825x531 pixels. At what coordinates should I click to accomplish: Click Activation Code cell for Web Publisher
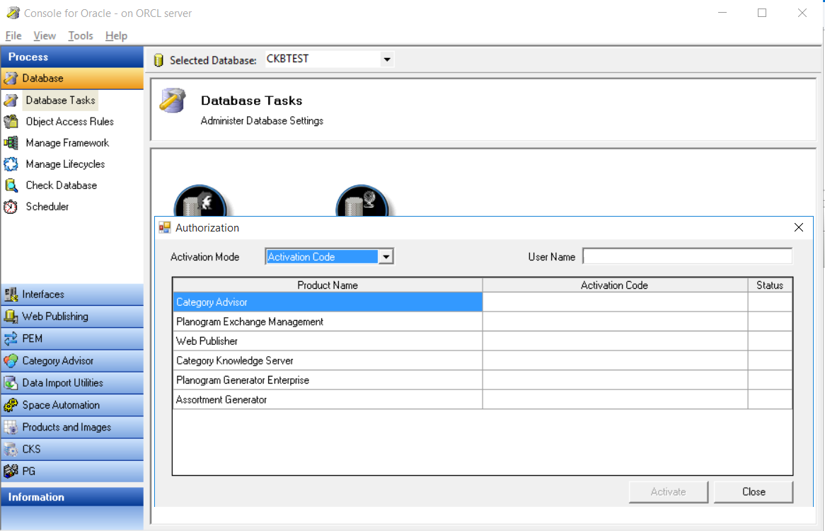(x=615, y=341)
